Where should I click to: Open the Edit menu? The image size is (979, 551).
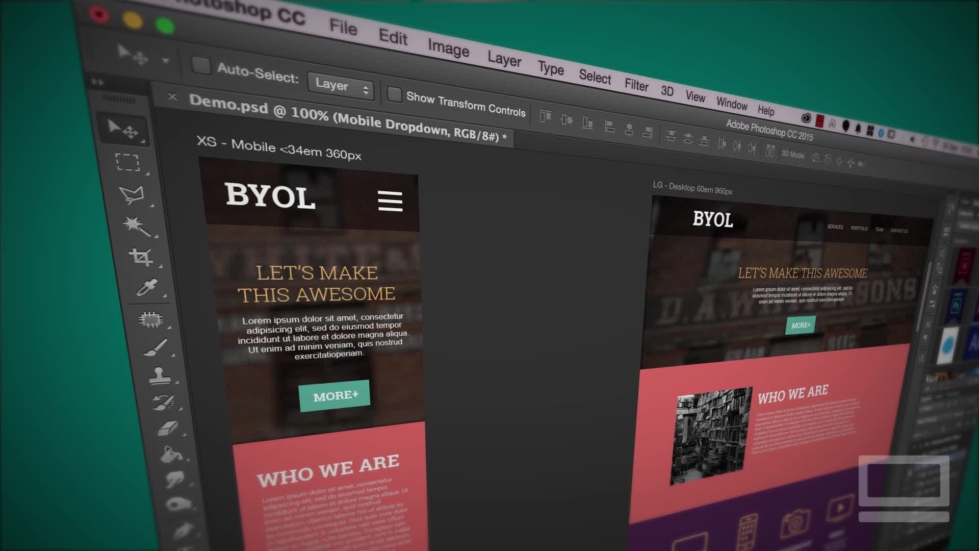pyautogui.click(x=393, y=37)
